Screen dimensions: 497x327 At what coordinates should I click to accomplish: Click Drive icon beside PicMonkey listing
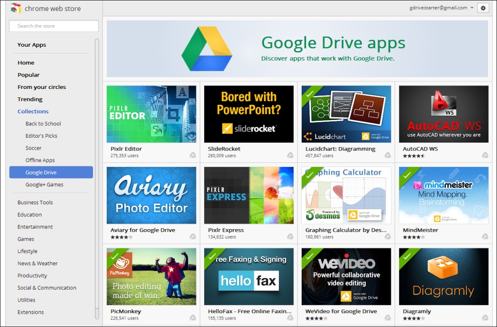tap(193, 318)
